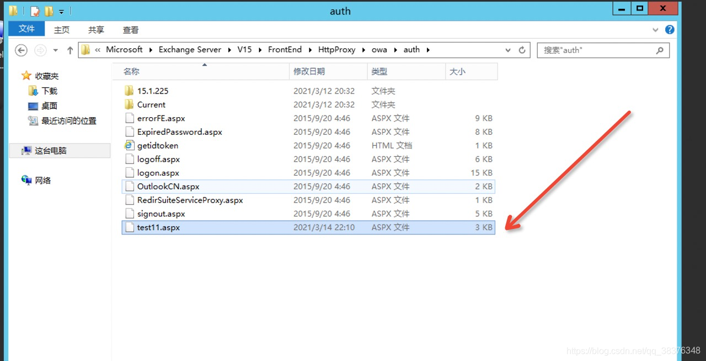Click the 这台电脑 computer icon
Image resolution: width=706 pixels, height=361 pixels.
[26, 150]
